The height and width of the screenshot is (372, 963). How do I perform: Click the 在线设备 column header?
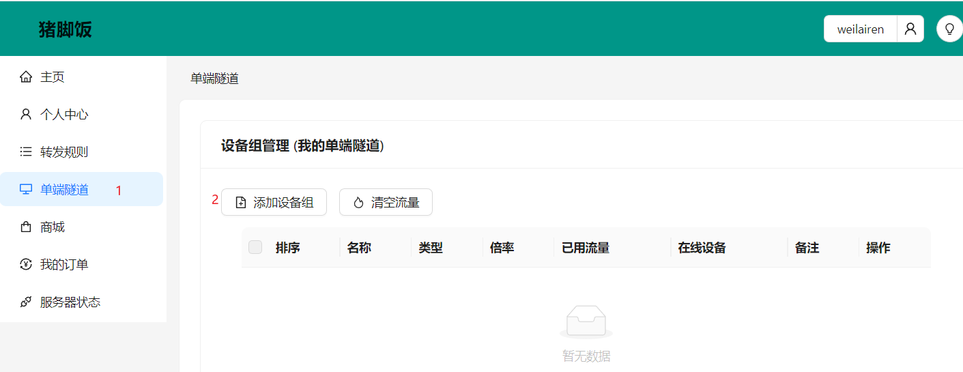702,248
